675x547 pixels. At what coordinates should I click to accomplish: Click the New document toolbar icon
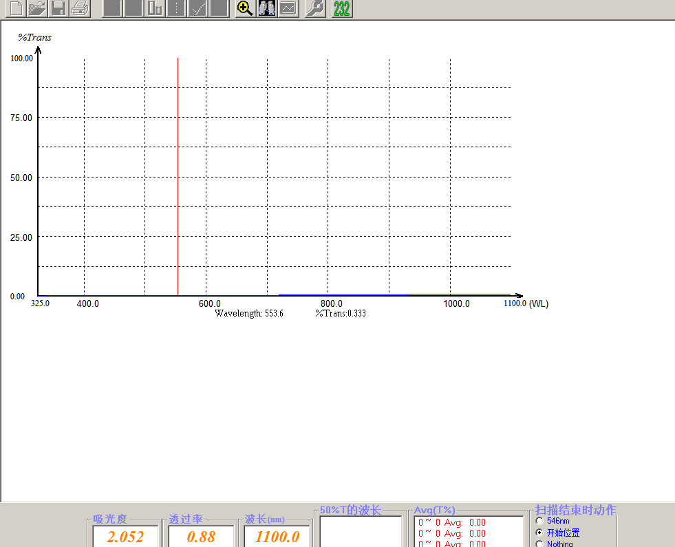15,8
